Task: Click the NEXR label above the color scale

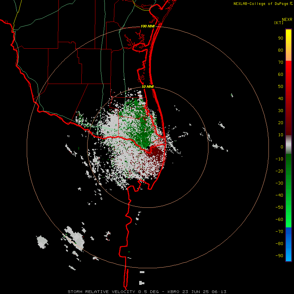Action: pos(287,20)
